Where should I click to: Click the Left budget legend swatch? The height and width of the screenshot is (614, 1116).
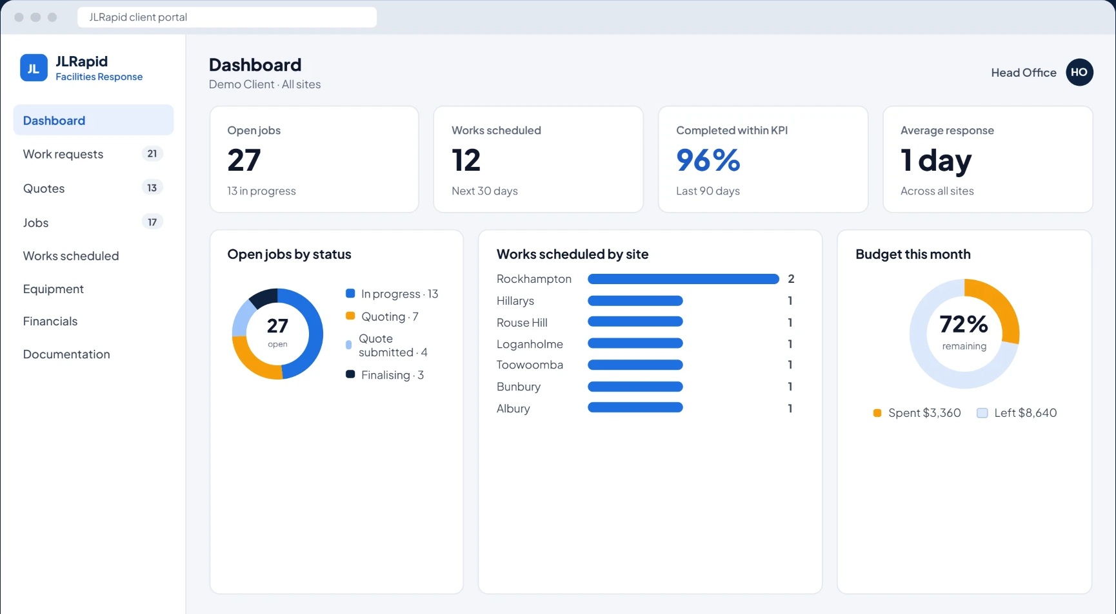[x=982, y=413]
